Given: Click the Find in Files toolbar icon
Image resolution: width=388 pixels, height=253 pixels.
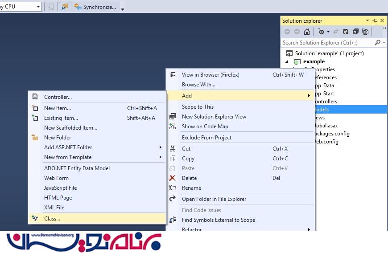Looking at the screenshot, I should pos(65,7).
